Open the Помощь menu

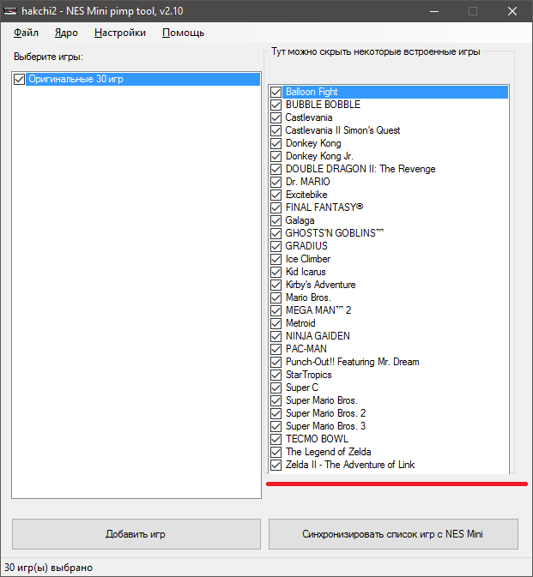[x=183, y=33]
